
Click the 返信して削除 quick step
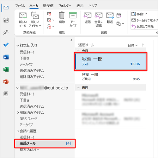(x=143, y=26)
